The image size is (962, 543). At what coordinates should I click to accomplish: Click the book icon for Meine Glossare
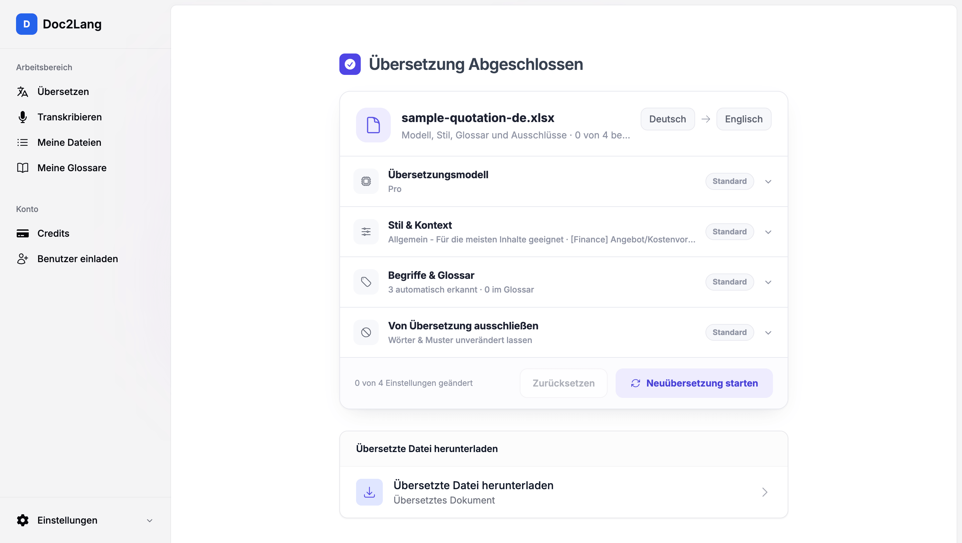click(x=22, y=168)
